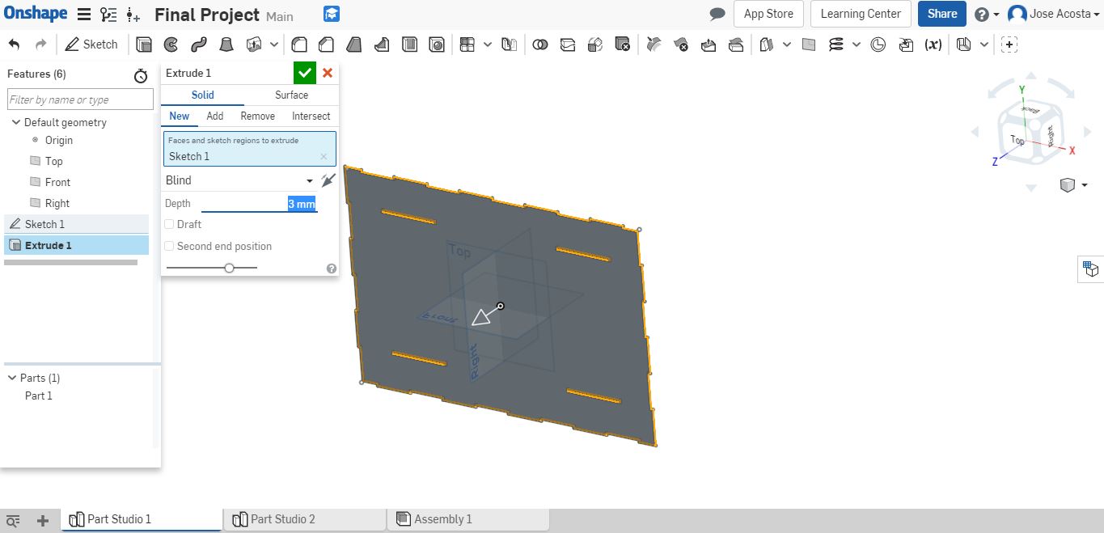Switch to the Surface tab
Screen dimensions: 1104x533
coord(291,95)
